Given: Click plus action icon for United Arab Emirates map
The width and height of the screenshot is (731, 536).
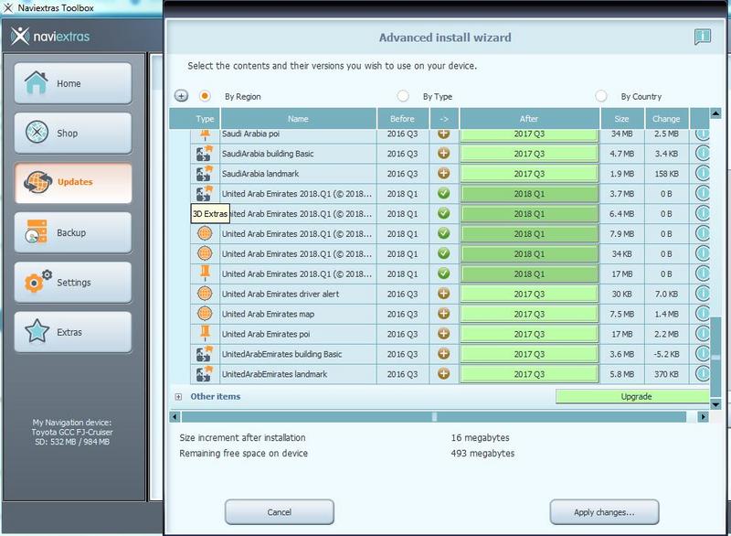Looking at the screenshot, I should pyautogui.click(x=443, y=314).
